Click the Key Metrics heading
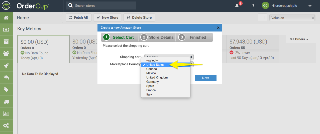Viewport: 320px width, 134px height. (x=29, y=29)
